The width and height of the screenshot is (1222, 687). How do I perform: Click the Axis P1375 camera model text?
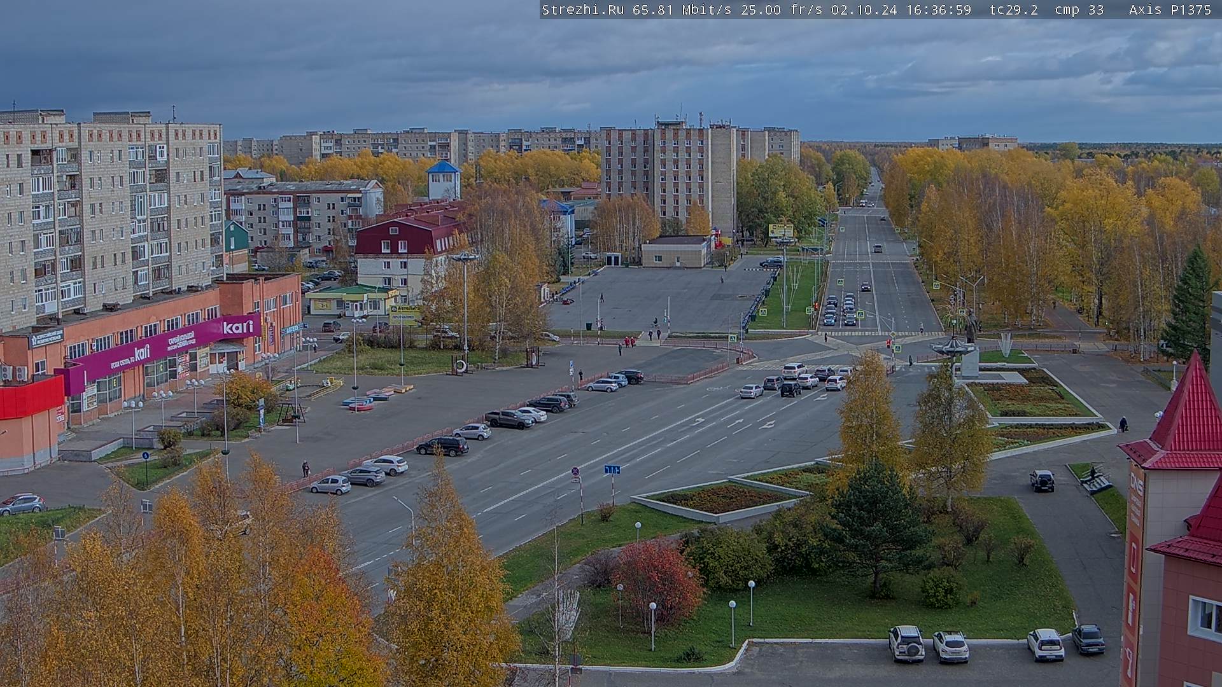1170,10
